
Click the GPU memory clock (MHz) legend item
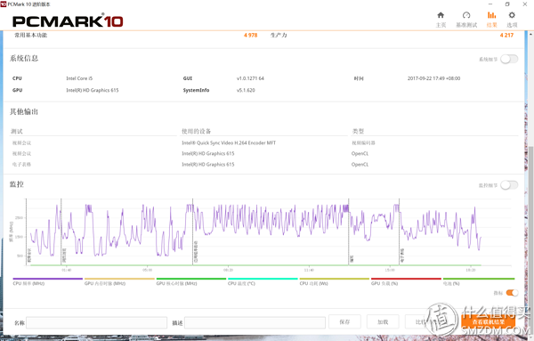[x=119, y=281]
